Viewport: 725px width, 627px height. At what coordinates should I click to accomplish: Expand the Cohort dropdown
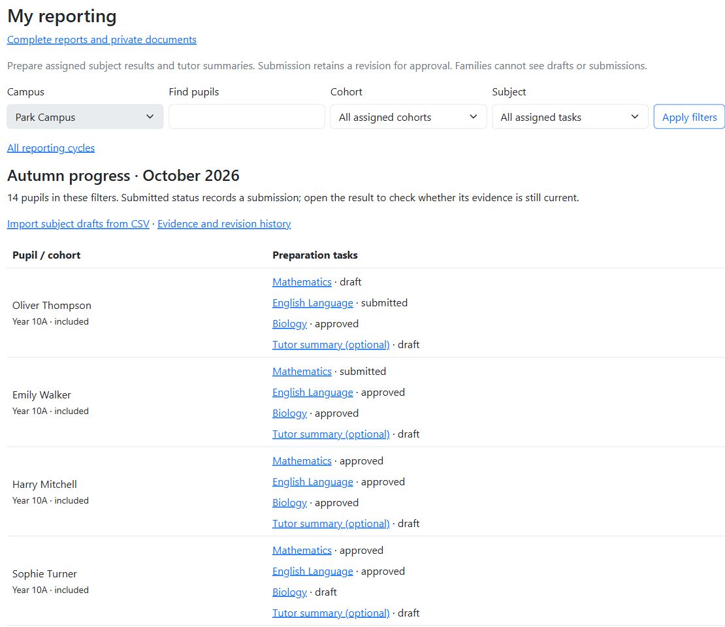(x=408, y=116)
